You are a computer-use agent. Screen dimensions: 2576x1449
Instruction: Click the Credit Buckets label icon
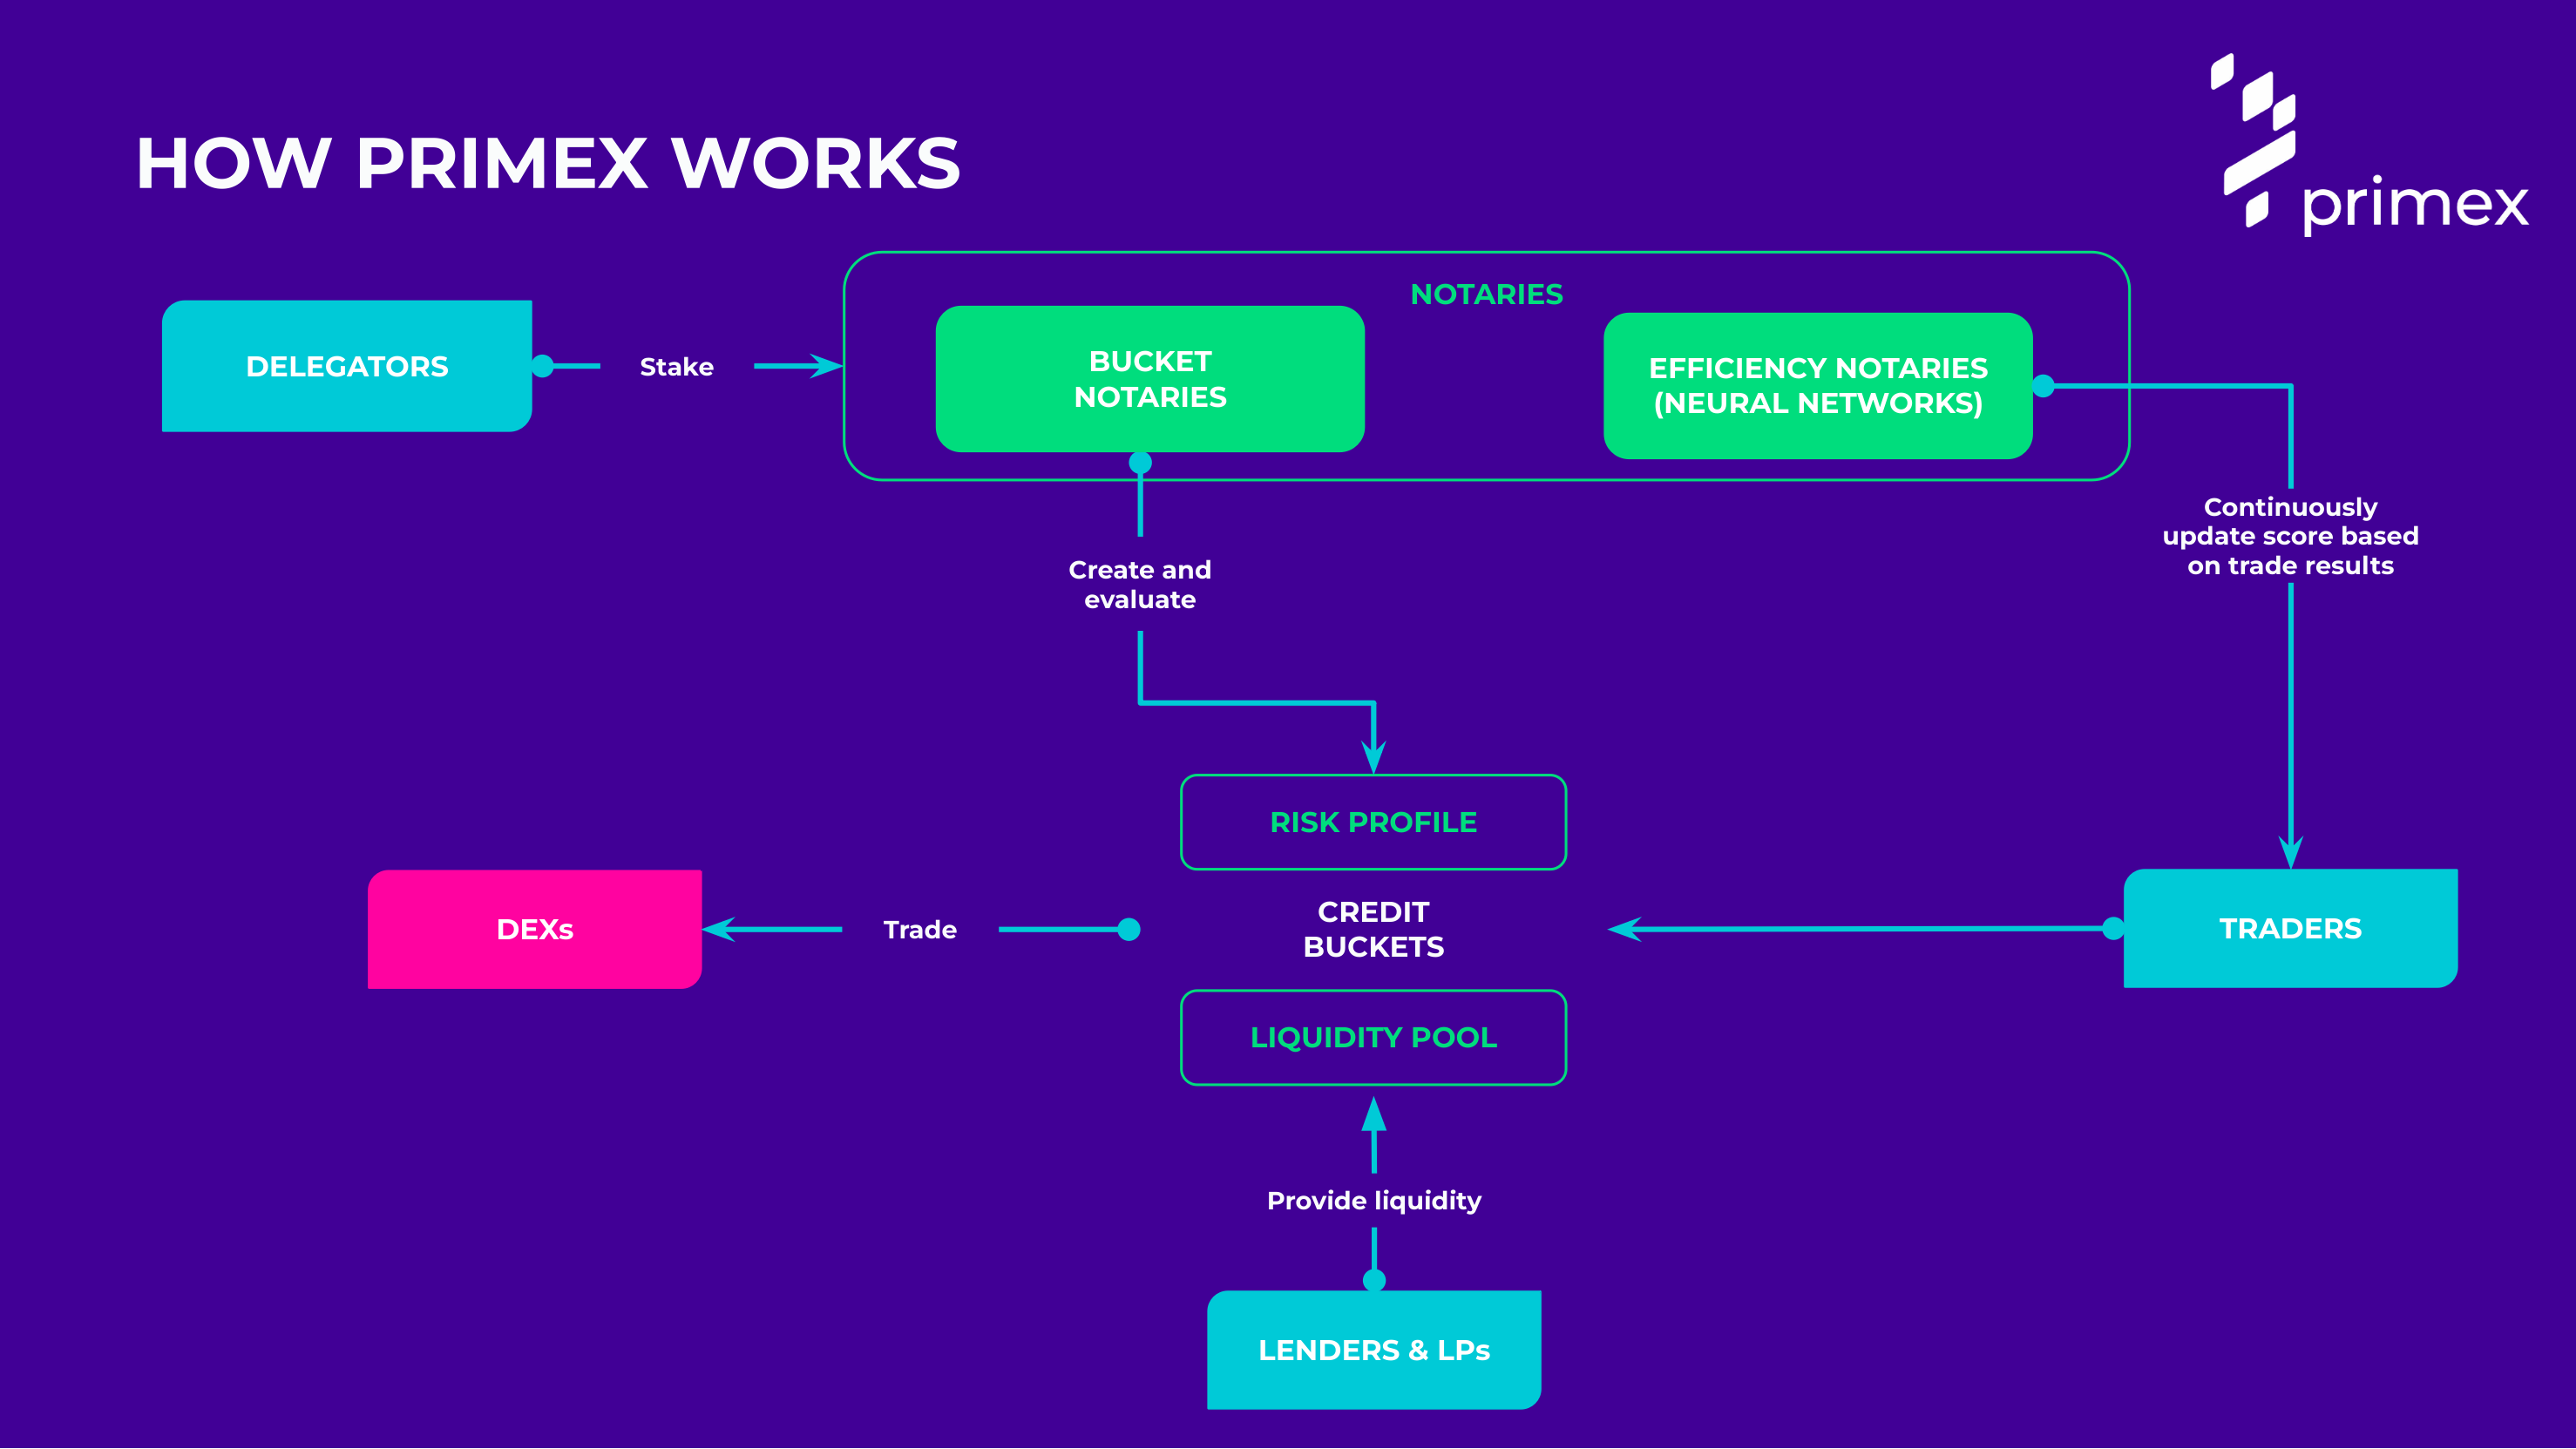tap(1371, 929)
